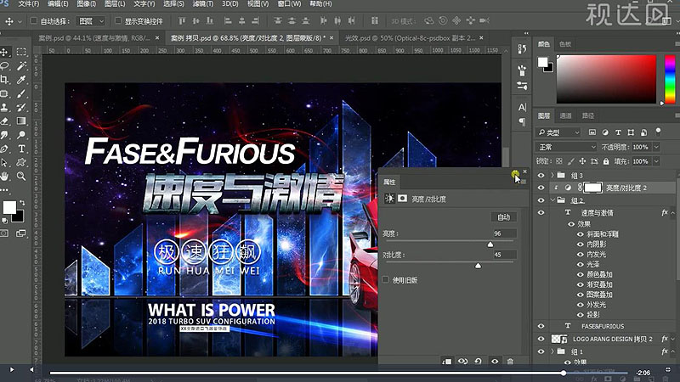Hide the FASE&FURIOUS text layer
Screen dimensions: 680x382
pos(541,326)
